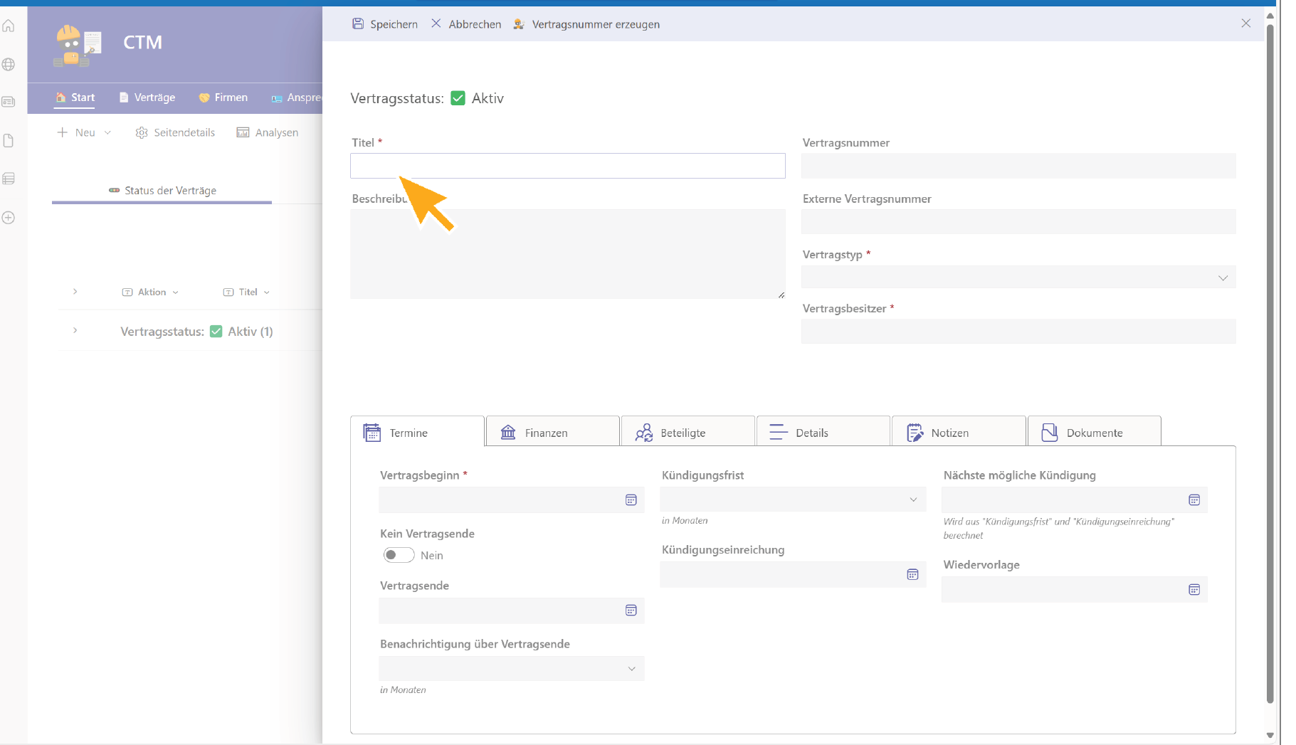
Task: Click the home icon in left sidebar
Action: click(x=9, y=26)
